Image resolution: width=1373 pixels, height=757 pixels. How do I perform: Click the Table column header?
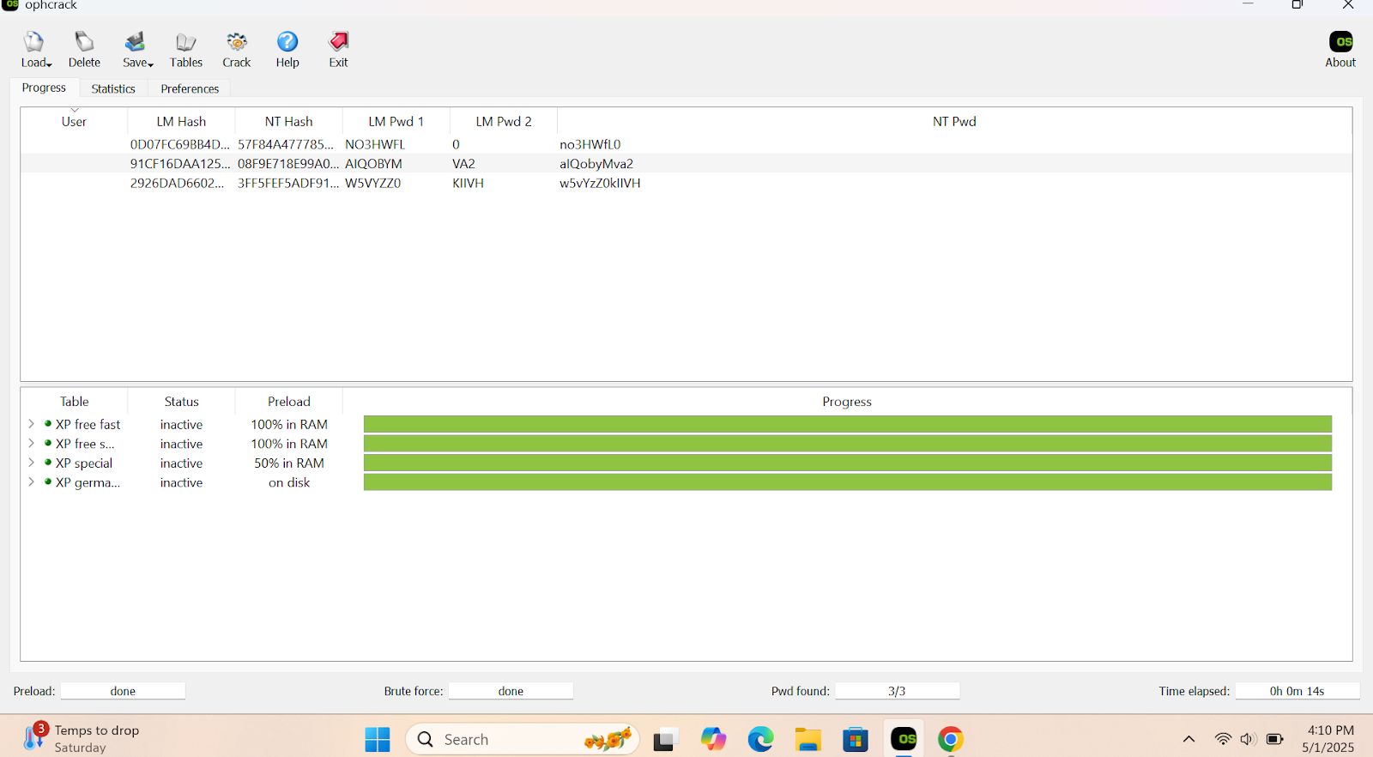click(74, 401)
